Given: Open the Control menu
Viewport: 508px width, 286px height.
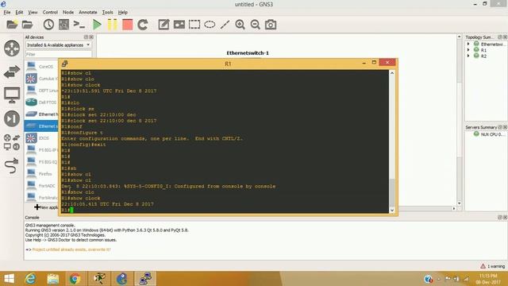Looking at the screenshot, I should point(50,13).
